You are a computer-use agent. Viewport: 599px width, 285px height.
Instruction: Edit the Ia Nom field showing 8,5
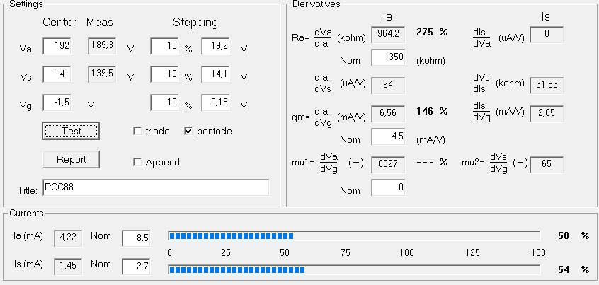[x=137, y=238]
